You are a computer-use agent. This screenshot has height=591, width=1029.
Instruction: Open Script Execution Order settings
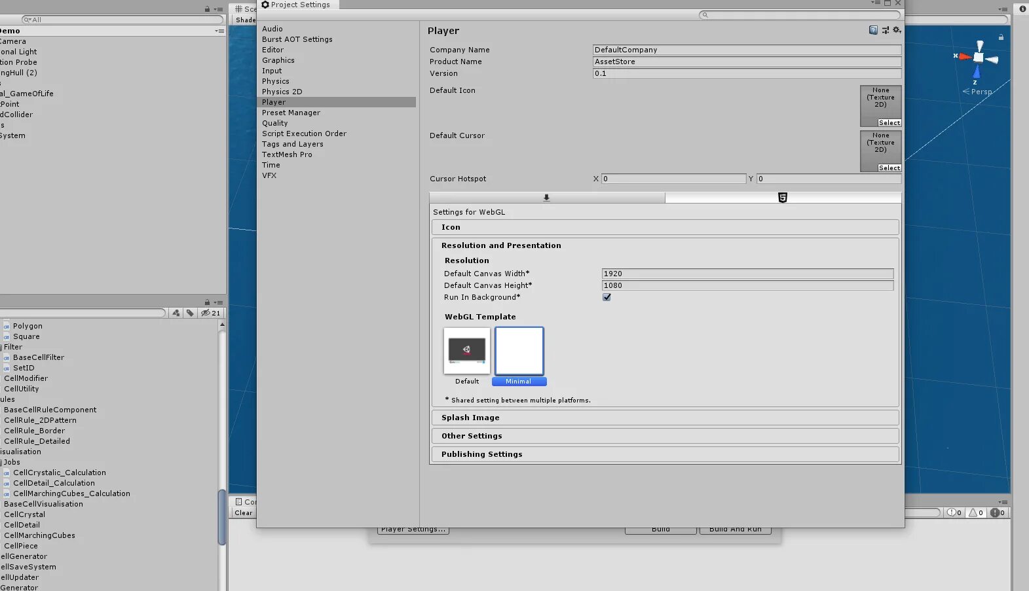(x=305, y=134)
